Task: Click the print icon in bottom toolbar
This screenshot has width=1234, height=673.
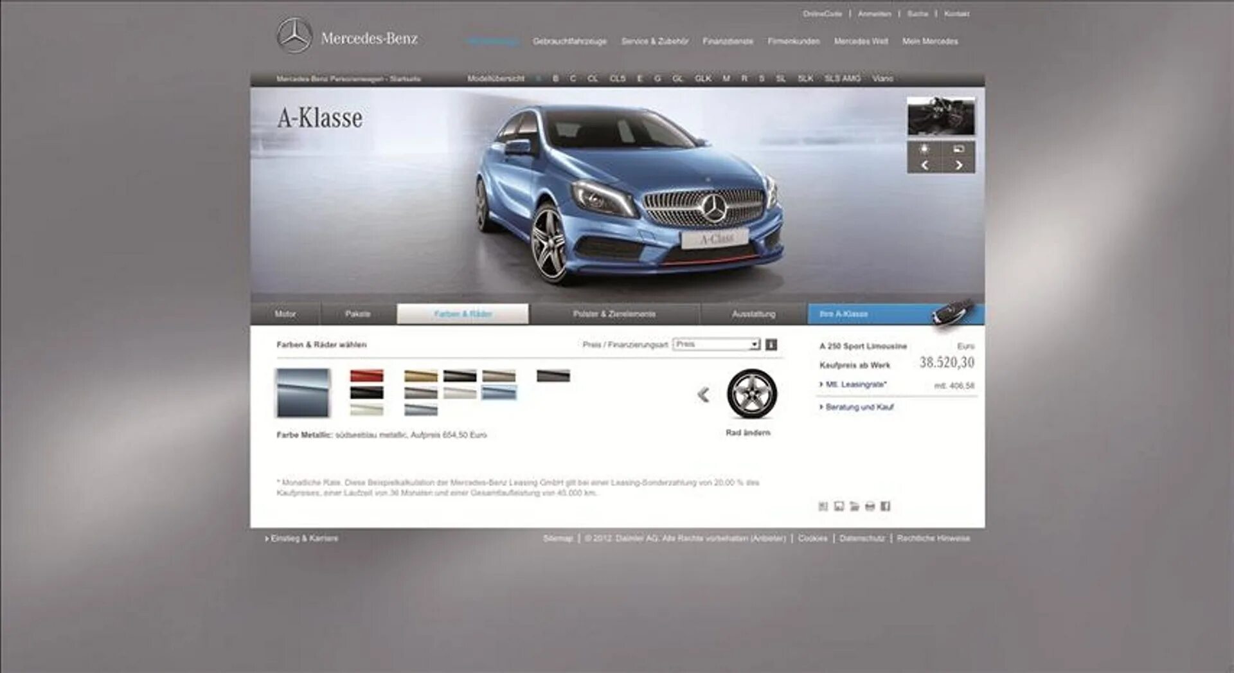Action: (870, 507)
